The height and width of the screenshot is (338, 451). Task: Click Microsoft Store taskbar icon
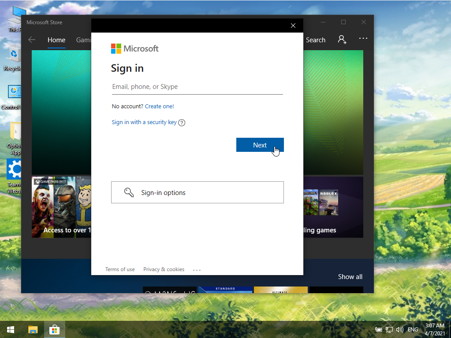[x=54, y=330]
